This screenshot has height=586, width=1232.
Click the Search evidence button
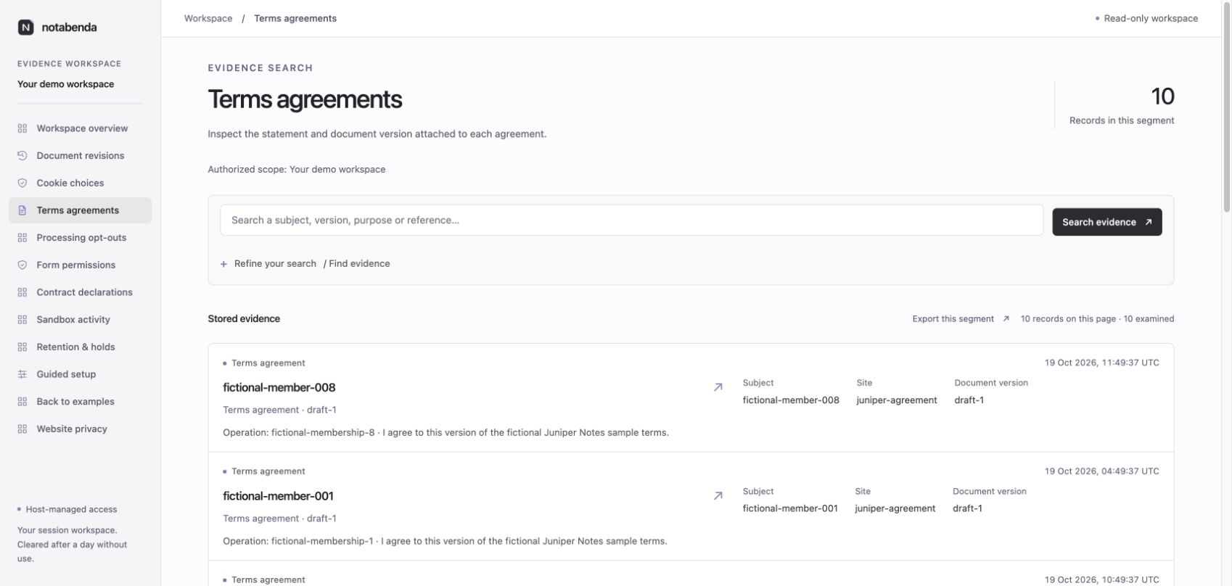point(1107,222)
